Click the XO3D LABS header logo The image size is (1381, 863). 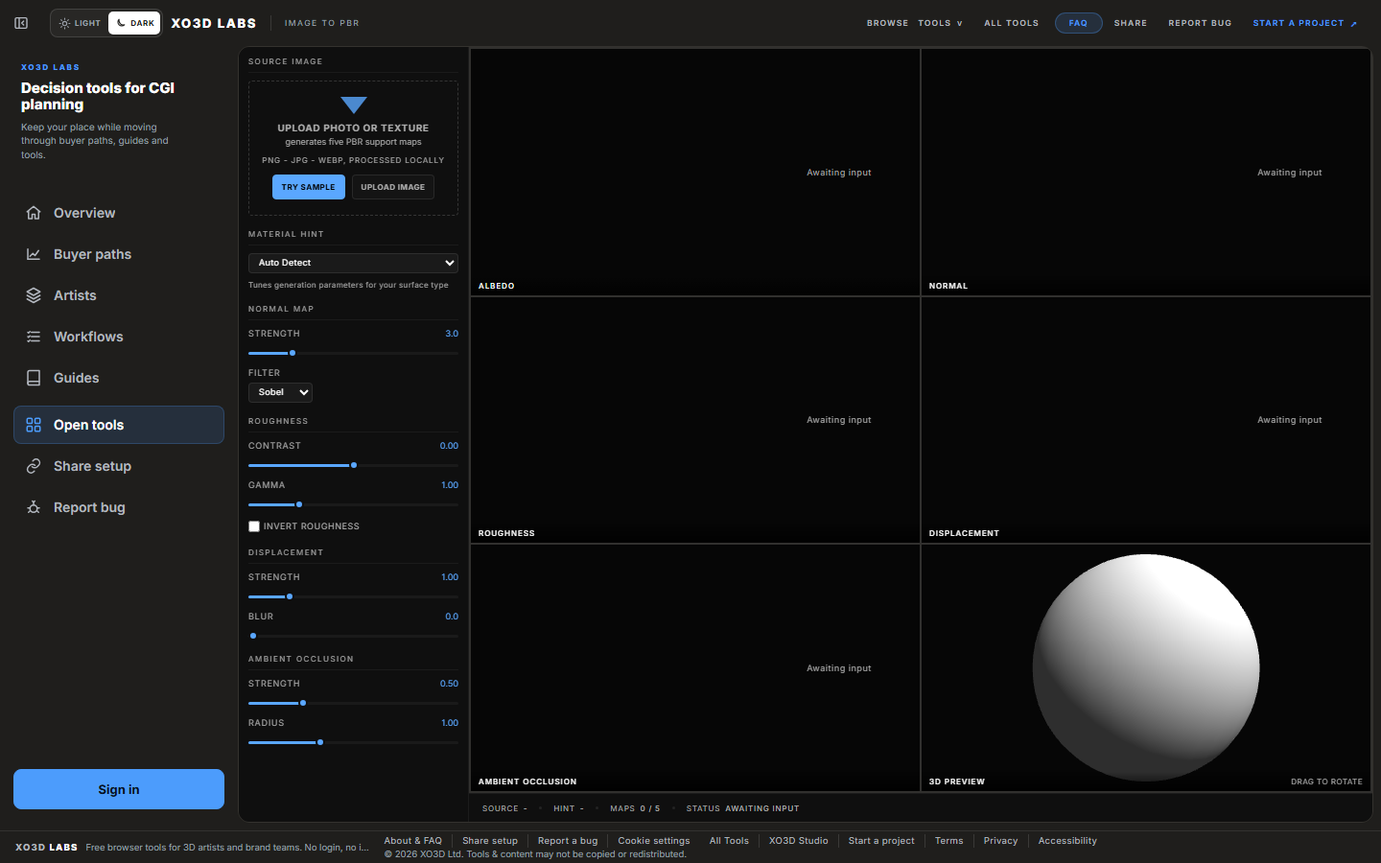click(x=214, y=23)
